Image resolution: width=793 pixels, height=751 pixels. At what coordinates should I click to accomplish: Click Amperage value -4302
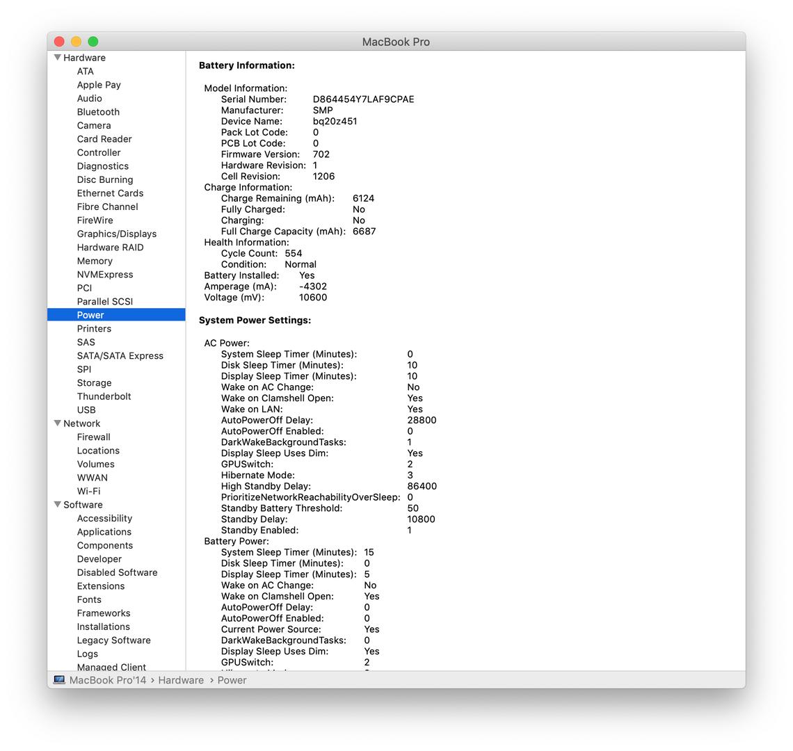312,286
